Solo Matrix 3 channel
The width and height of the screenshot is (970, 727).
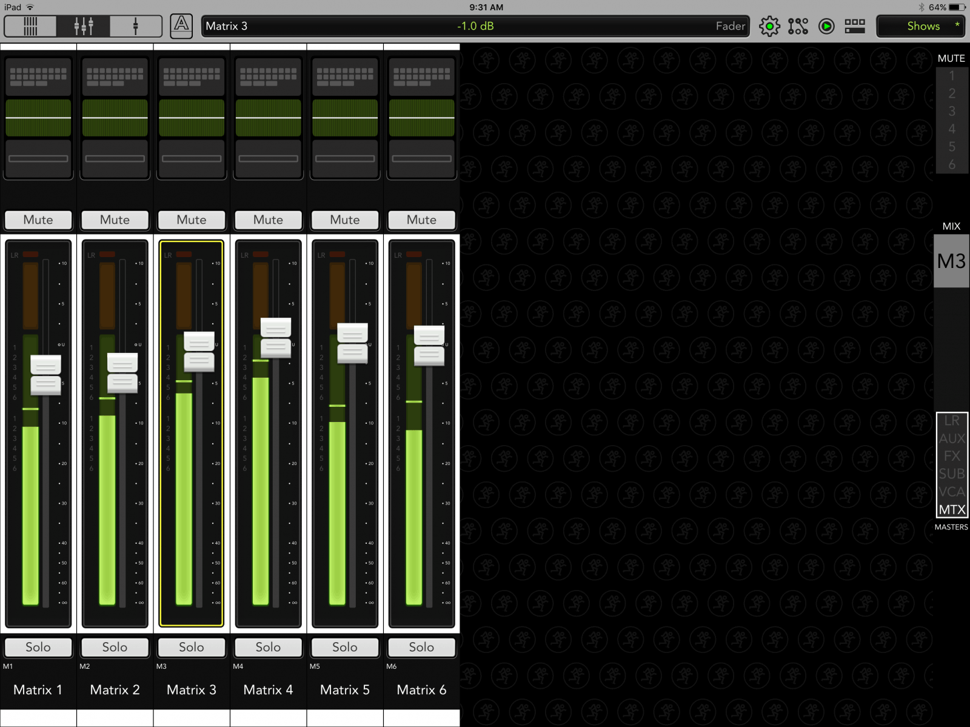192,648
